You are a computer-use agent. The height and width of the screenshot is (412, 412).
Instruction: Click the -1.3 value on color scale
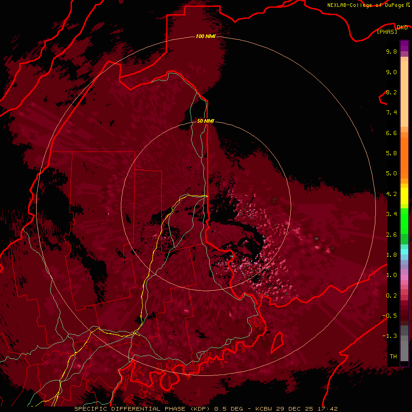coord(390,336)
